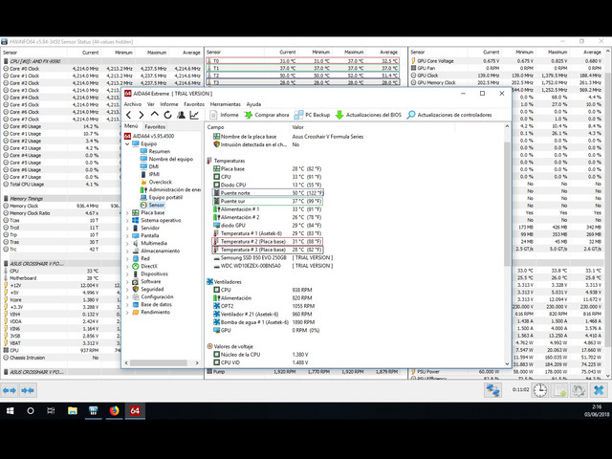The image size is (612, 459).
Task: Open the Favoritos menu in menu bar
Action: pyautogui.click(x=194, y=104)
